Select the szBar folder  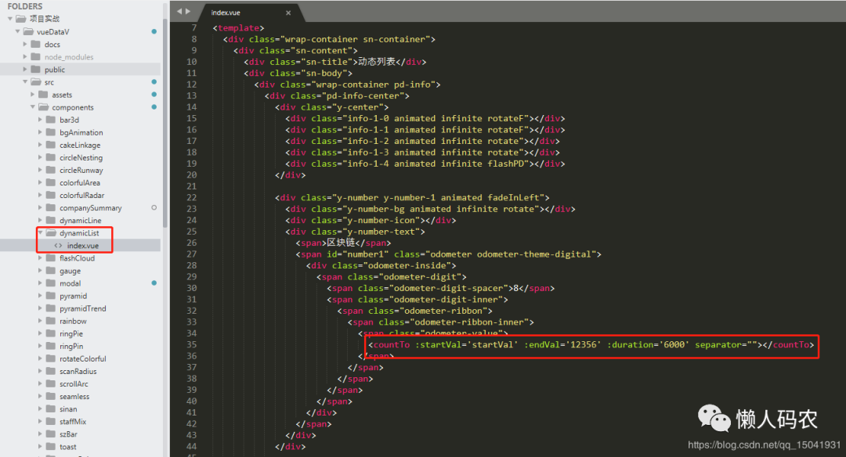[x=68, y=434]
